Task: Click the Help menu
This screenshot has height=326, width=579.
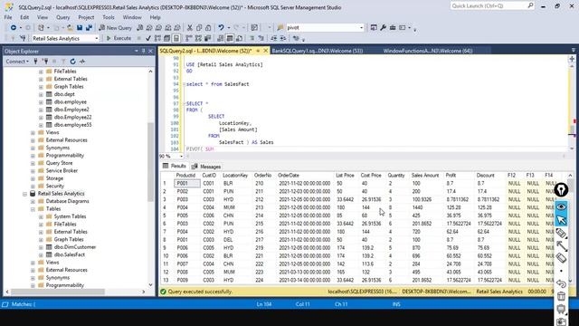Action: pos(155,17)
